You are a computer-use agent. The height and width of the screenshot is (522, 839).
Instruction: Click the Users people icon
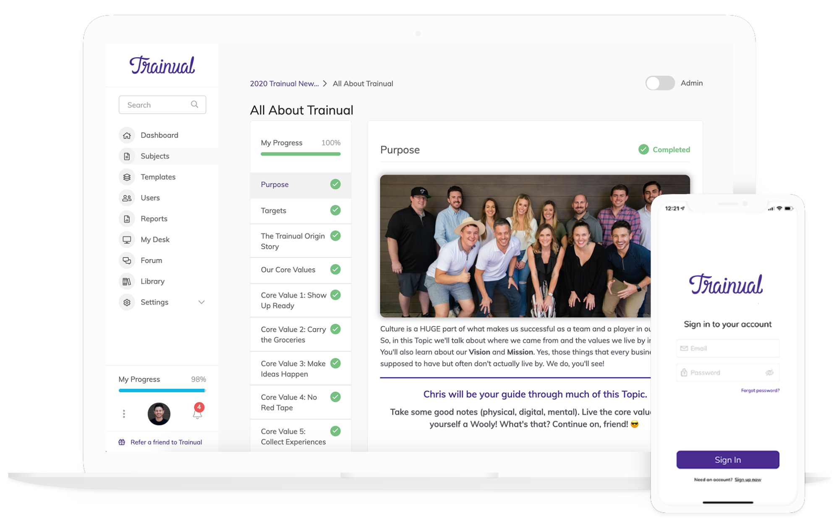127,198
